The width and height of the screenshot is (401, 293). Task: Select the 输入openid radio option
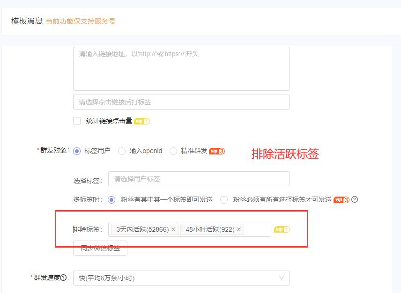[122, 151]
